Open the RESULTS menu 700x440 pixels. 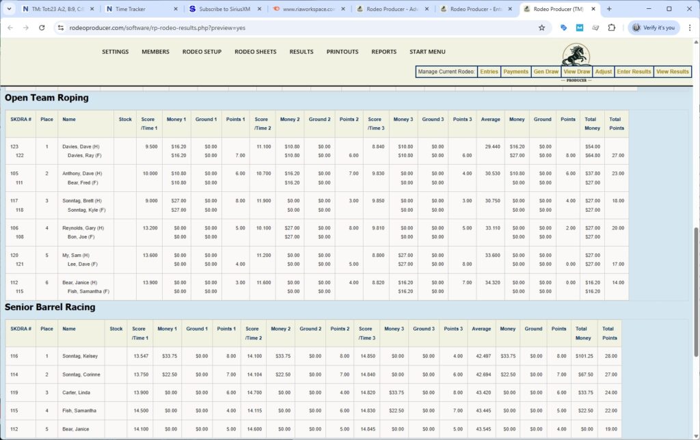301,51
